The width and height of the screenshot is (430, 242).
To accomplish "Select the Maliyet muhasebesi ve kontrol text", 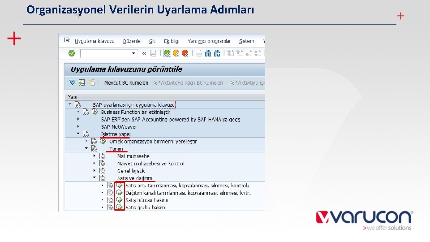I will click(x=150, y=164).
